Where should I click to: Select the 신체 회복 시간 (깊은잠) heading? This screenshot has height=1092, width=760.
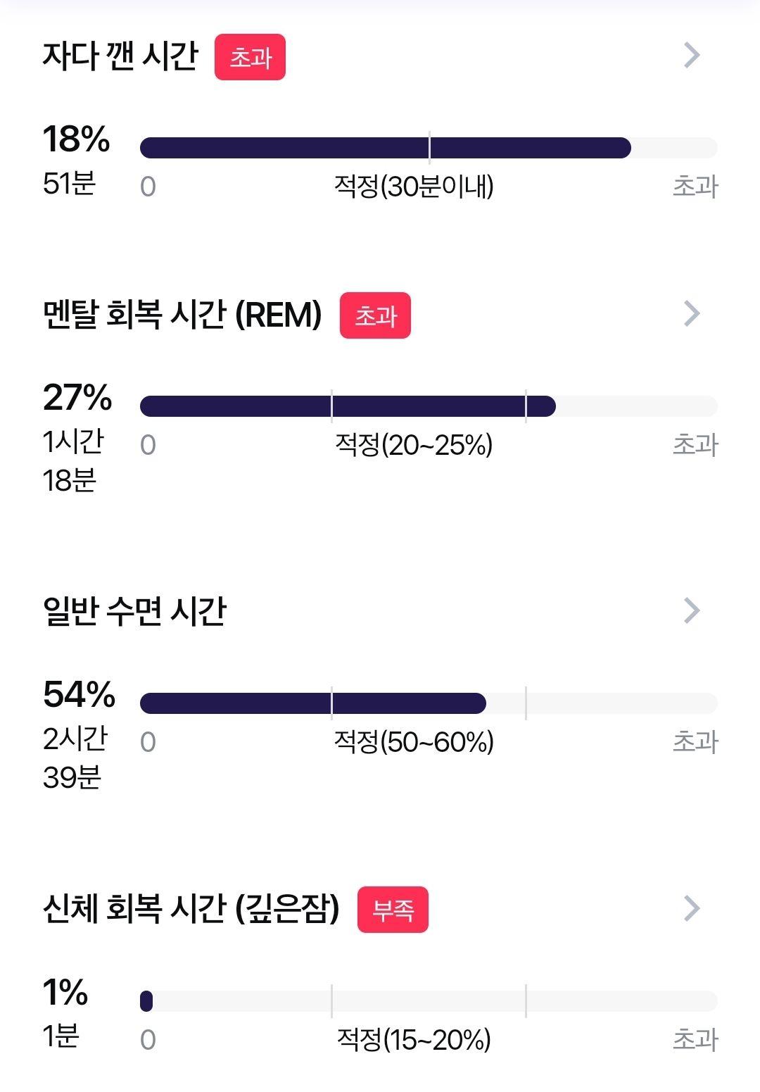pyautogui.click(x=191, y=909)
